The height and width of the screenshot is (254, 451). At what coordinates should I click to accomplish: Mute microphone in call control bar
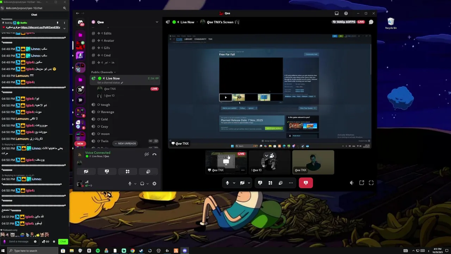point(227,183)
